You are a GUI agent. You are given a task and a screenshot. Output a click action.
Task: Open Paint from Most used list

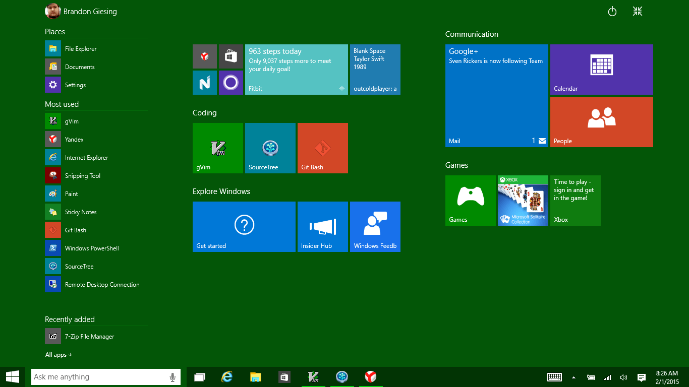point(96,194)
